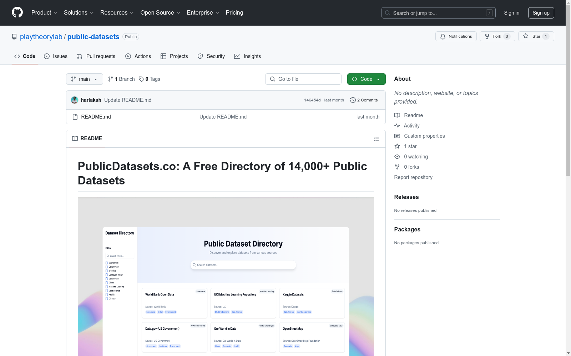This screenshot has width=571, height=356.
Task: Go to the GitHub homepage logo
Action: click(x=17, y=12)
